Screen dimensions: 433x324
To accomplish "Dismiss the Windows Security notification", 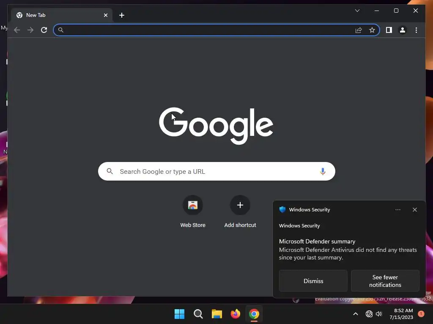I will click(x=313, y=281).
